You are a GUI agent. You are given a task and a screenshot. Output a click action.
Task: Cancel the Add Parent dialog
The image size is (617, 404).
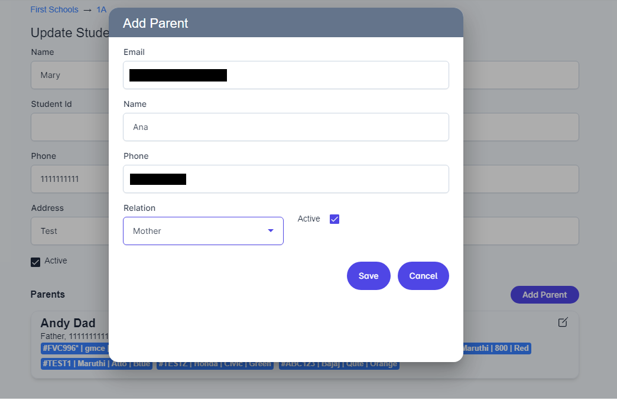click(423, 275)
